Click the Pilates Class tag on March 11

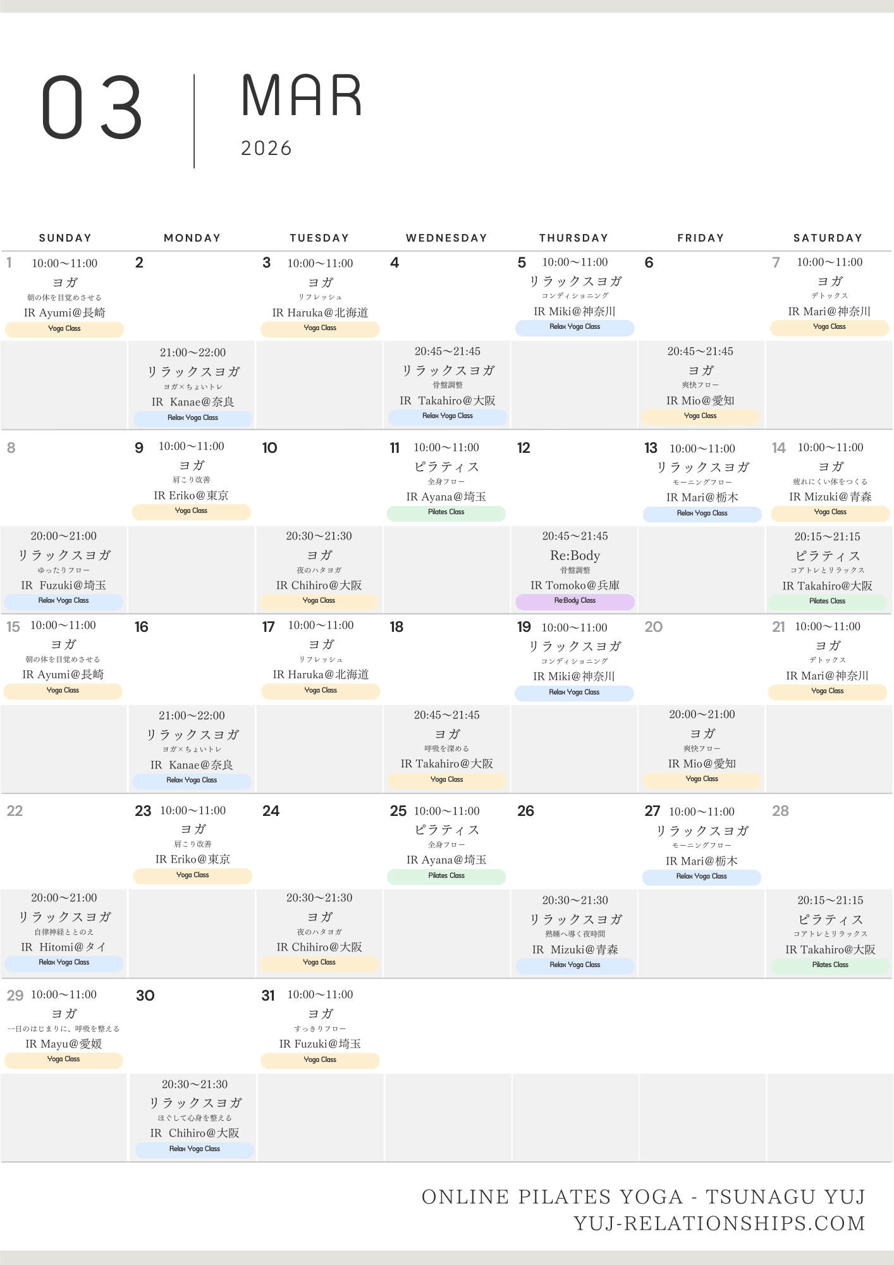tap(446, 512)
